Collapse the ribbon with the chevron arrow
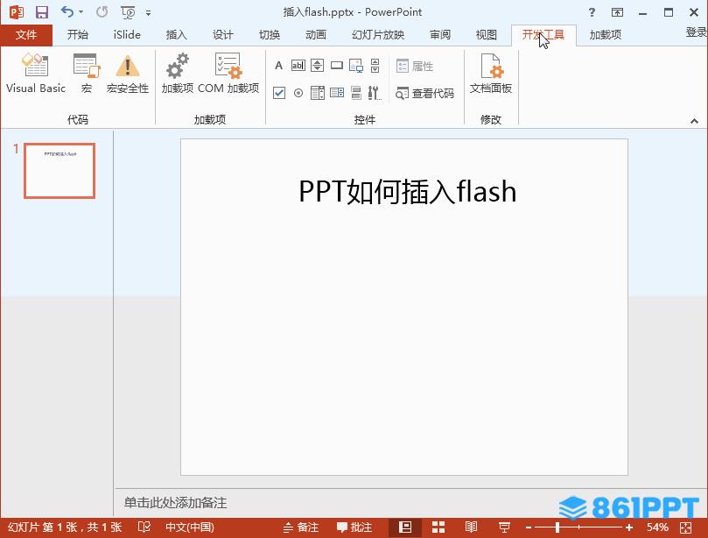The width and height of the screenshot is (708, 538). (x=695, y=121)
